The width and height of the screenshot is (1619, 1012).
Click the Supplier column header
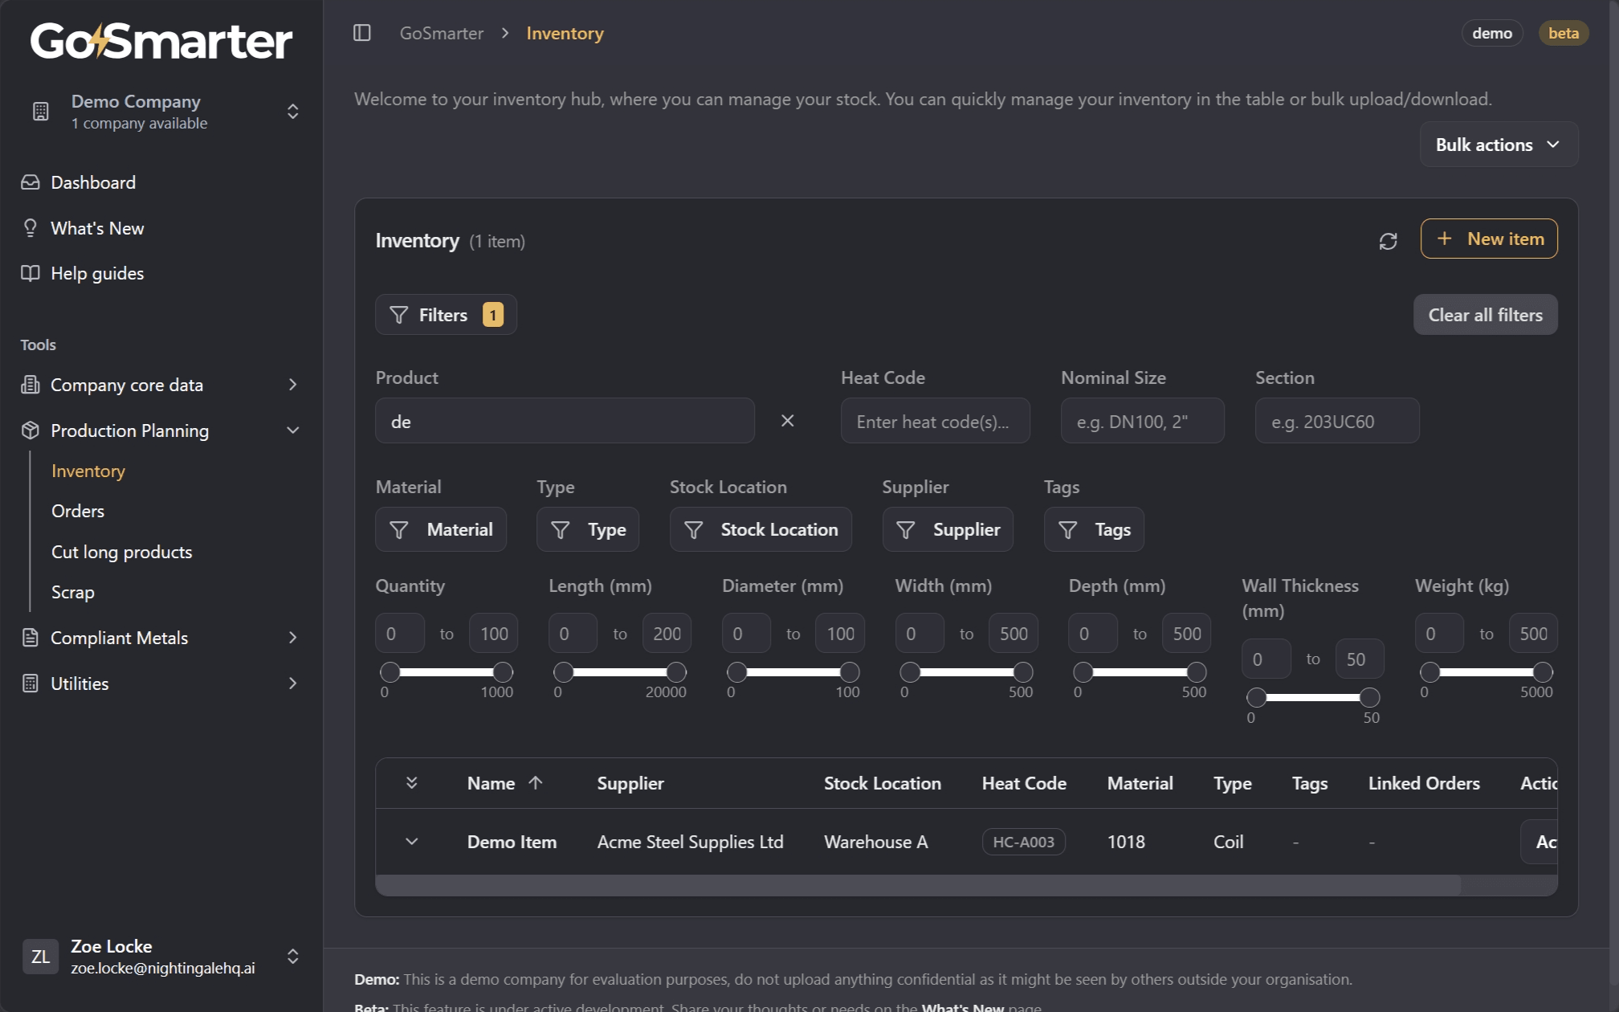[x=630, y=783]
